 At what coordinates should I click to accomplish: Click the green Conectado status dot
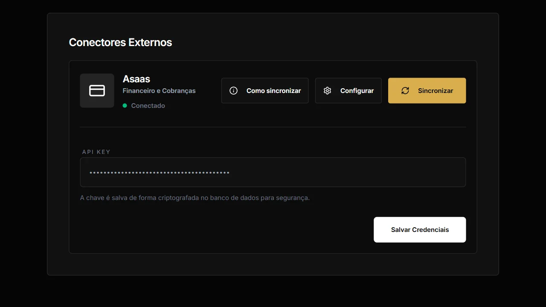point(125,105)
